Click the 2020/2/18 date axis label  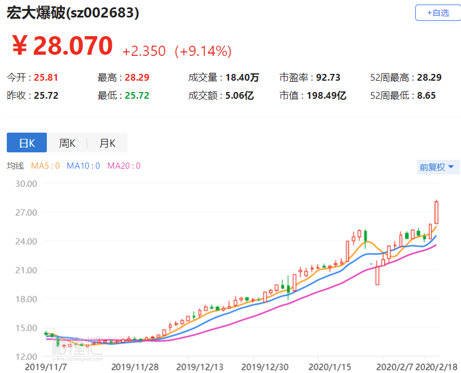tap(437, 367)
